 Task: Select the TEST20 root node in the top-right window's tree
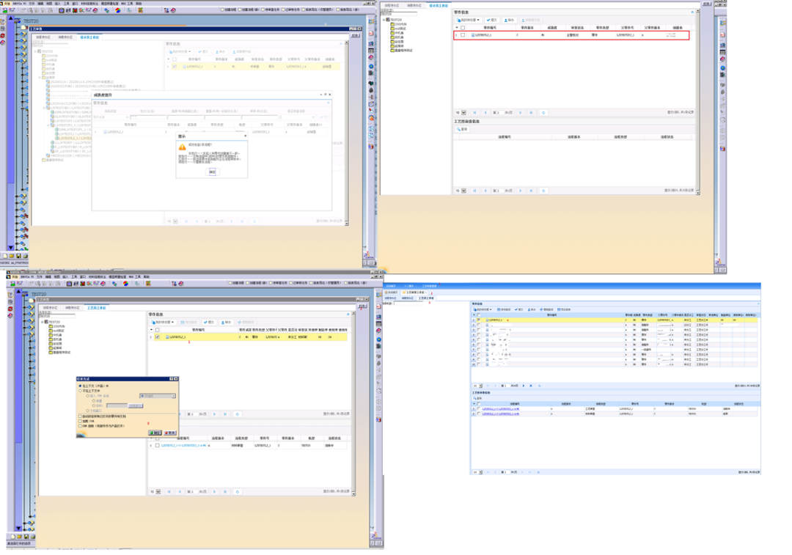click(394, 20)
